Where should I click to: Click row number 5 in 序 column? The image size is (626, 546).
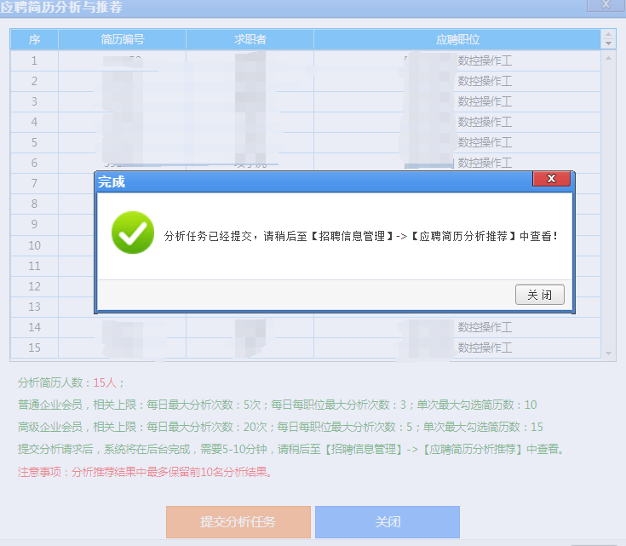click(34, 142)
